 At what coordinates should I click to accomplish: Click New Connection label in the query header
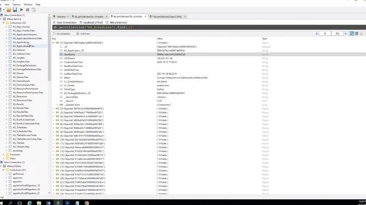click(x=66, y=23)
